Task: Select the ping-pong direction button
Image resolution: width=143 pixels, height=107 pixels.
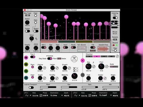Action: pos(104,56)
